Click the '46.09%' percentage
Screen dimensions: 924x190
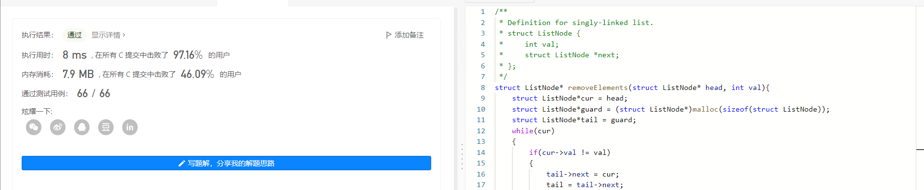tap(197, 74)
